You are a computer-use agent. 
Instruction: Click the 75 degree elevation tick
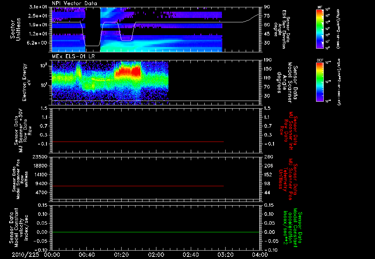pyautogui.click(x=267, y=16)
